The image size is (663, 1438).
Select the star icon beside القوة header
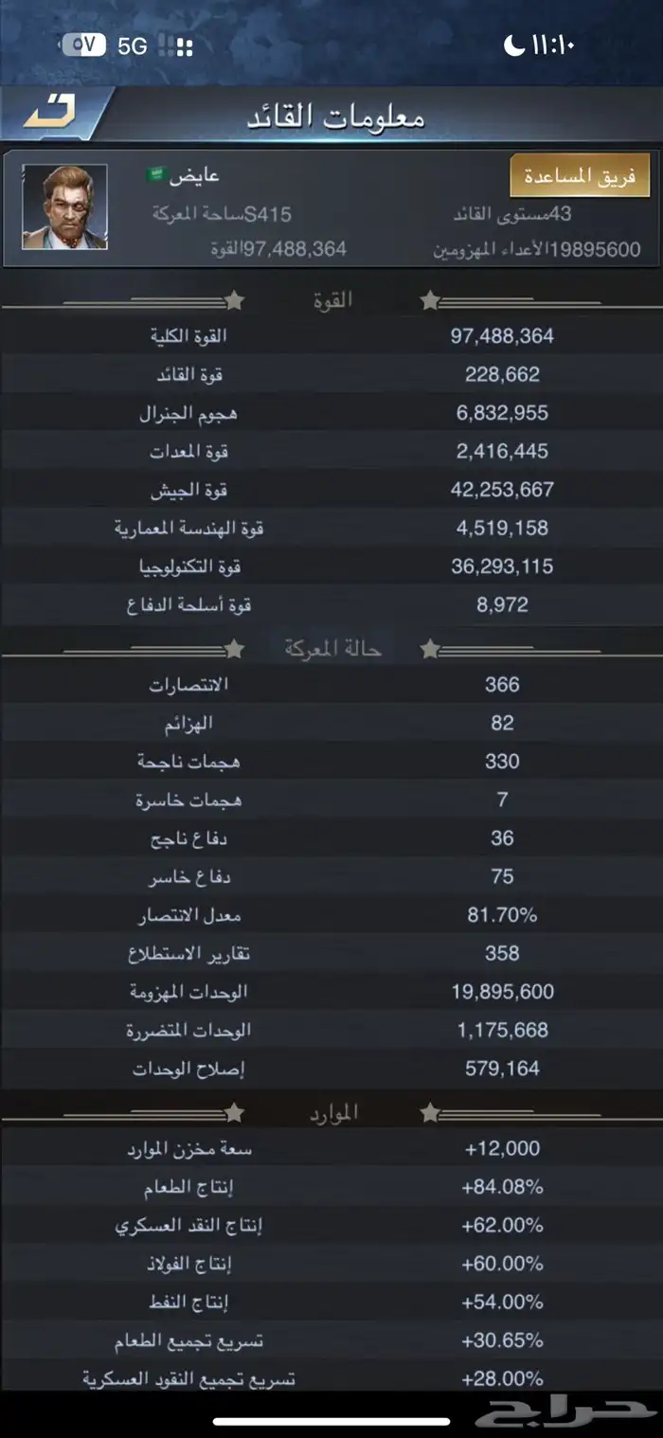[x=232, y=301]
